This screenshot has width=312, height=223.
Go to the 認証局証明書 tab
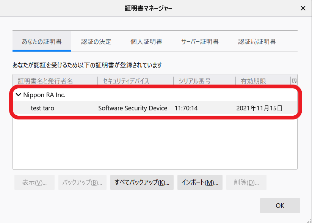257,42
